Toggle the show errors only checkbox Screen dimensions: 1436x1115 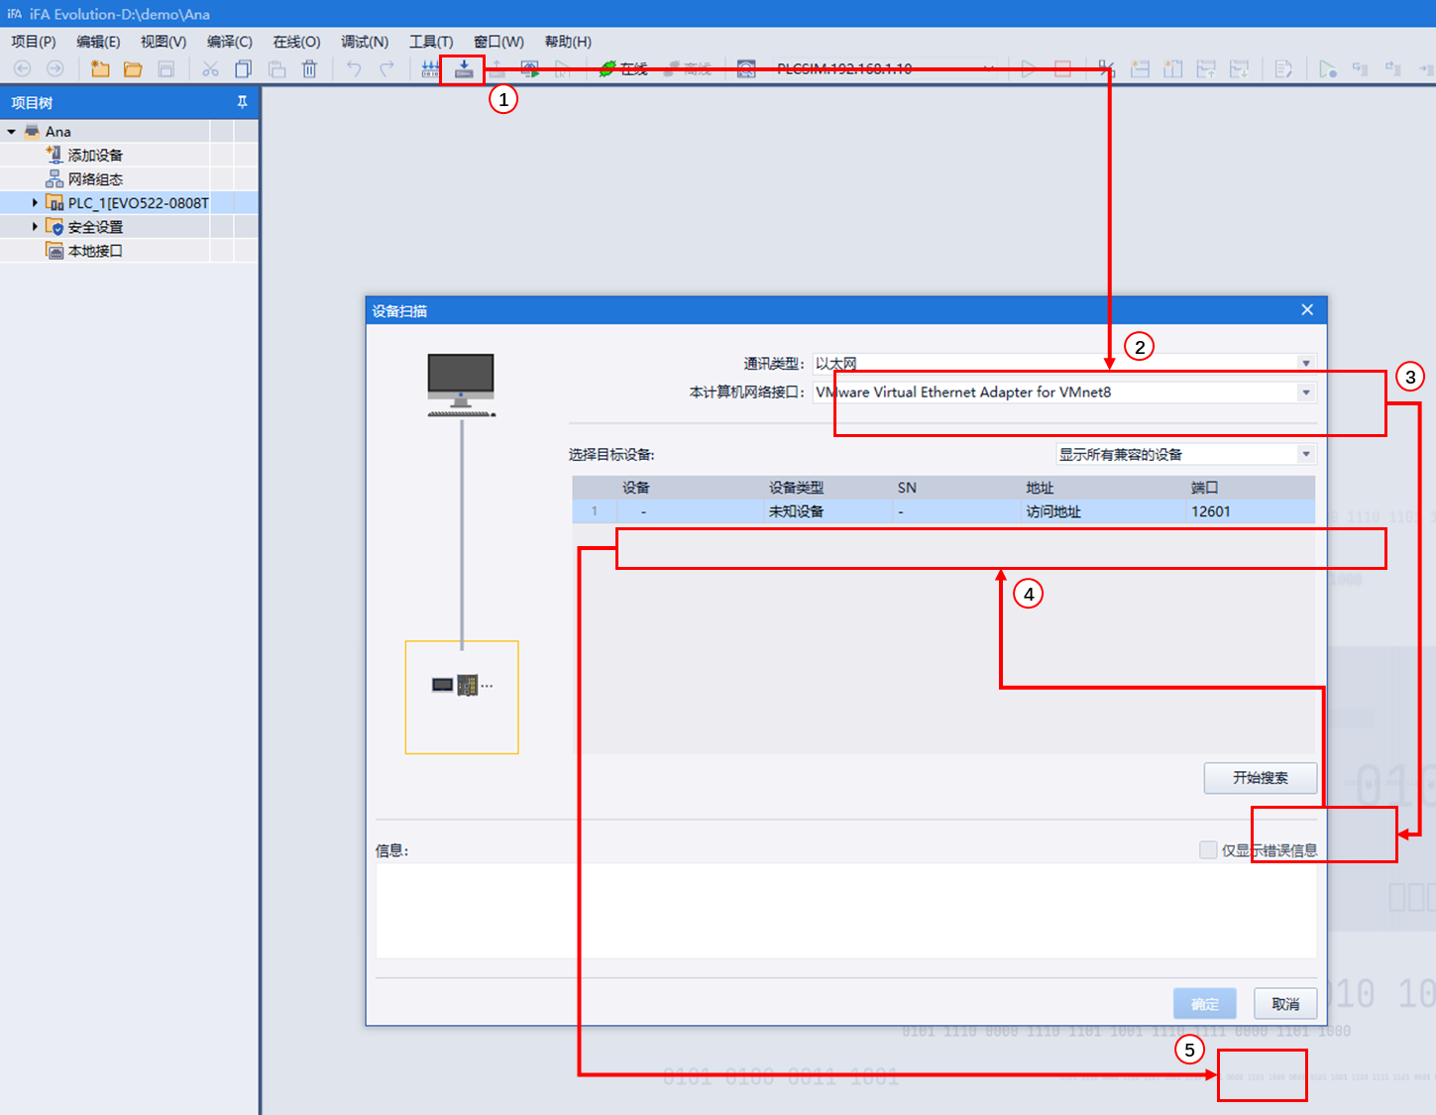coord(1208,849)
